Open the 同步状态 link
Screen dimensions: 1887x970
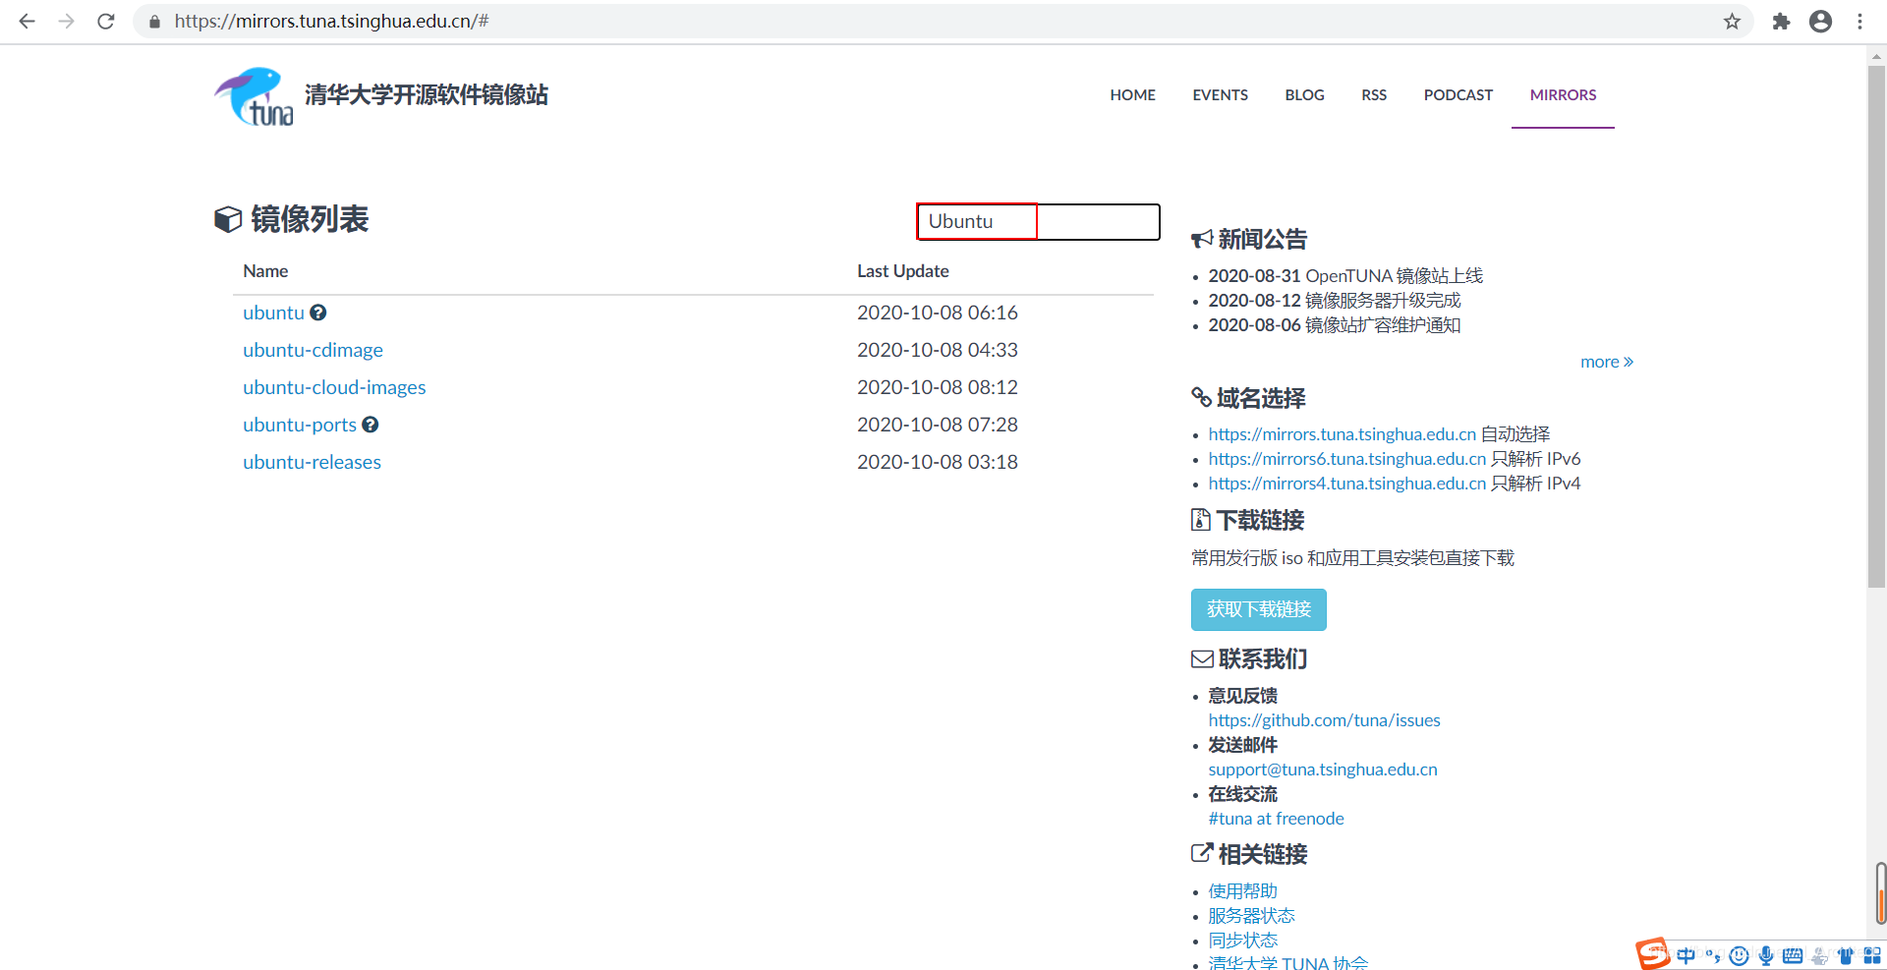[x=1242, y=941]
